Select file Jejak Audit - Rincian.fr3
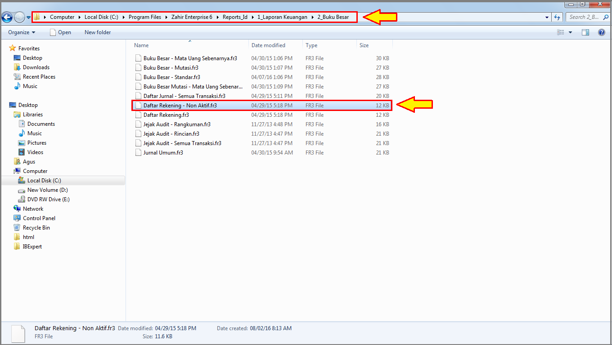612x345 pixels. 171,134
